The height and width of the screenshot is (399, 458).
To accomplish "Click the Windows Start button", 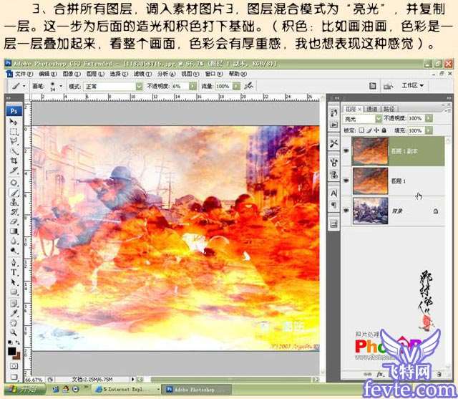I will point(25,390).
